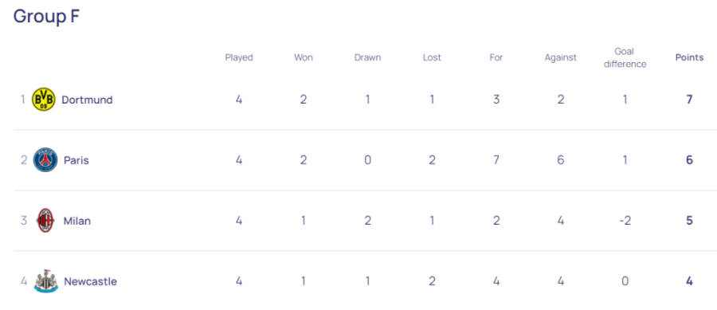717x310 pixels.
Task: Click the Played column header
Action: [239, 57]
